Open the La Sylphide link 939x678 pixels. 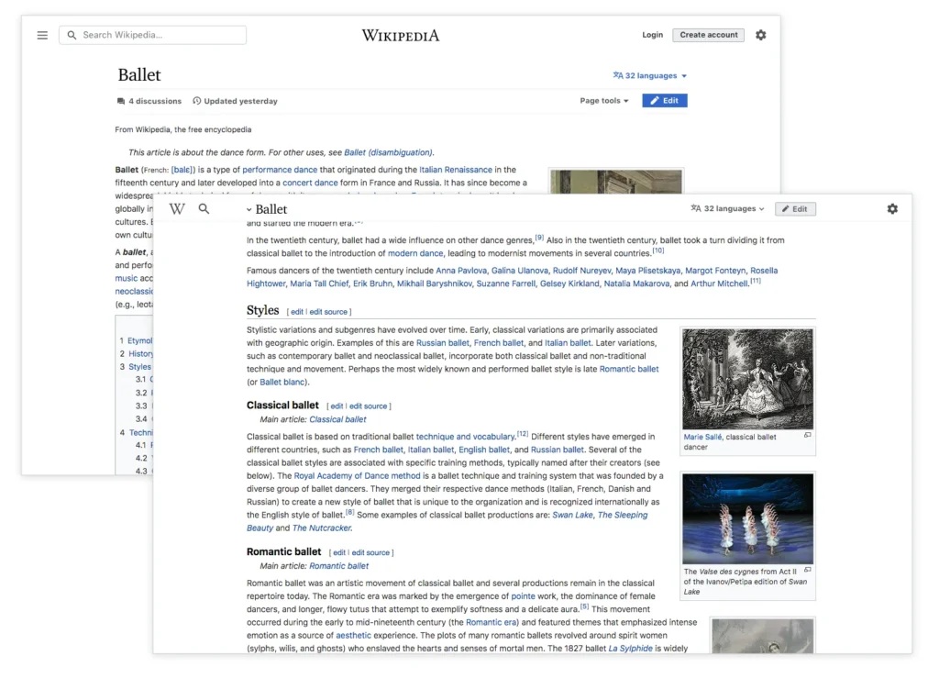[x=631, y=649]
